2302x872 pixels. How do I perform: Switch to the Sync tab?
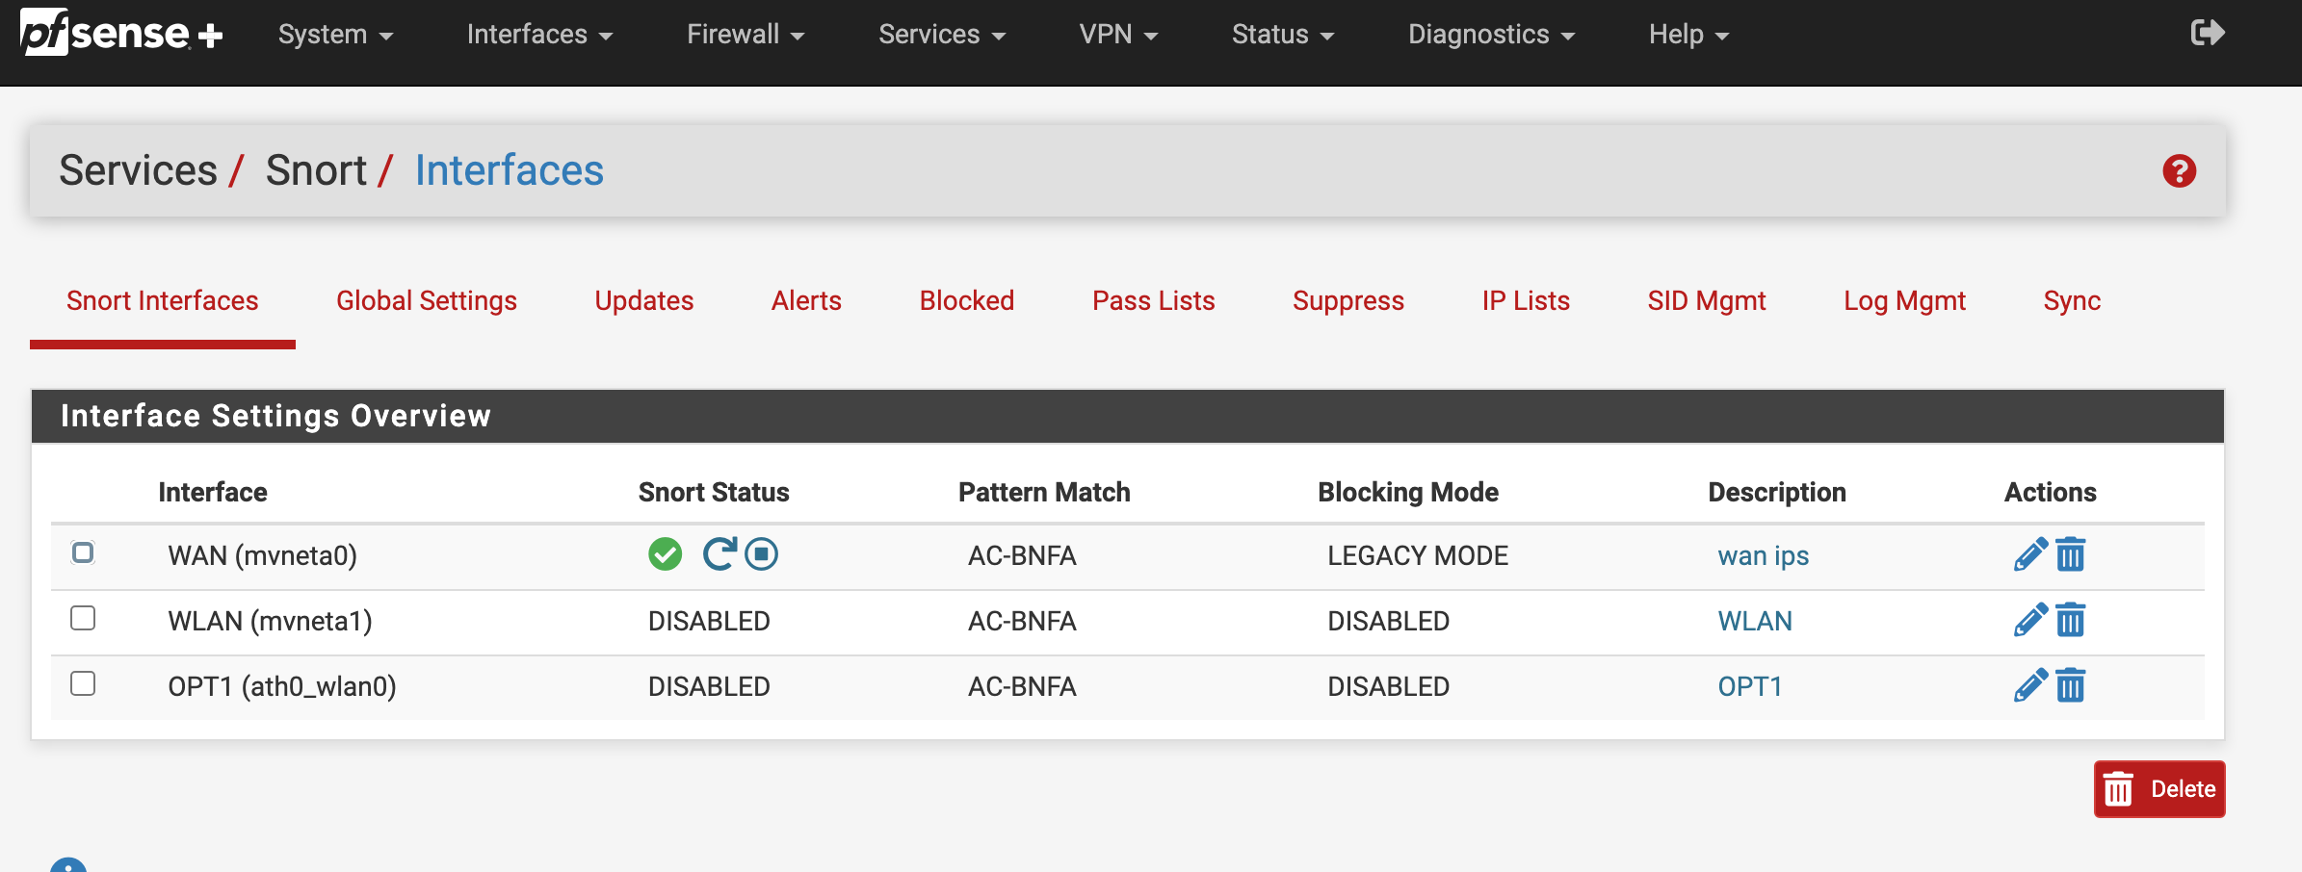point(2072,300)
